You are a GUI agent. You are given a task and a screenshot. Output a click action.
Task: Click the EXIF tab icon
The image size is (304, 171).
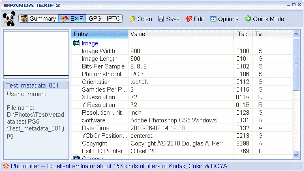click(x=65, y=19)
